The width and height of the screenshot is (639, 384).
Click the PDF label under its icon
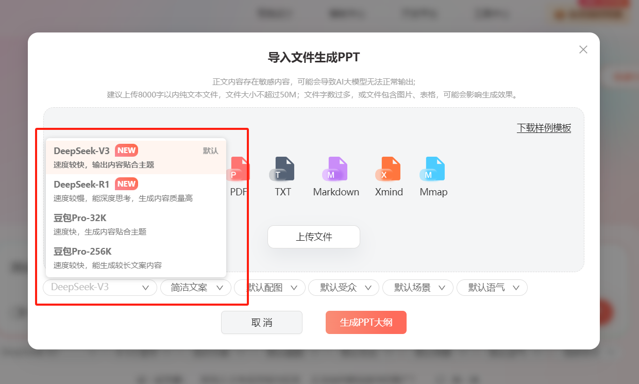[x=239, y=192]
